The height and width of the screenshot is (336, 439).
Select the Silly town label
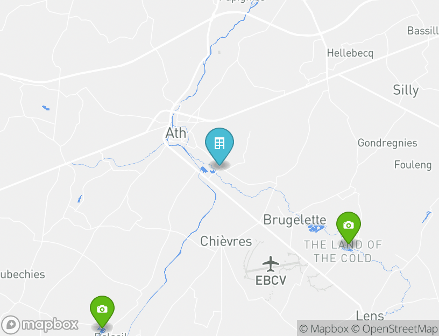coord(406,90)
